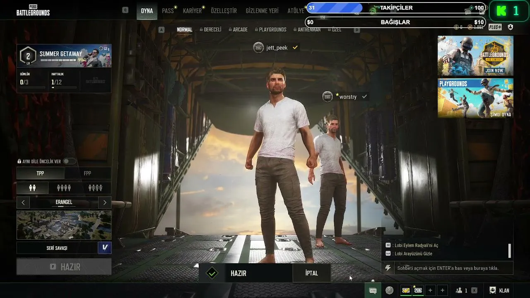
Task: Expand the chat panel with up arrow
Action: pyautogui.click(x=373, y=280)
